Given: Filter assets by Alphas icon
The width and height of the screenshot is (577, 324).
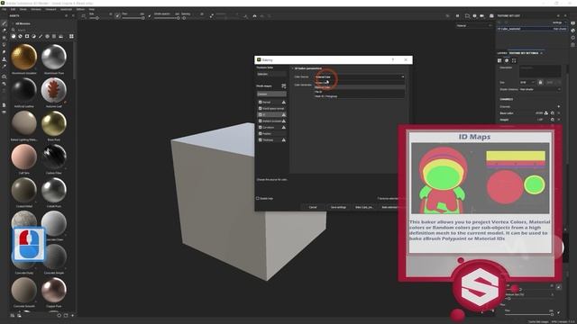Looking at the screenshot, I should pyautogui.click(x=47, y=36).
